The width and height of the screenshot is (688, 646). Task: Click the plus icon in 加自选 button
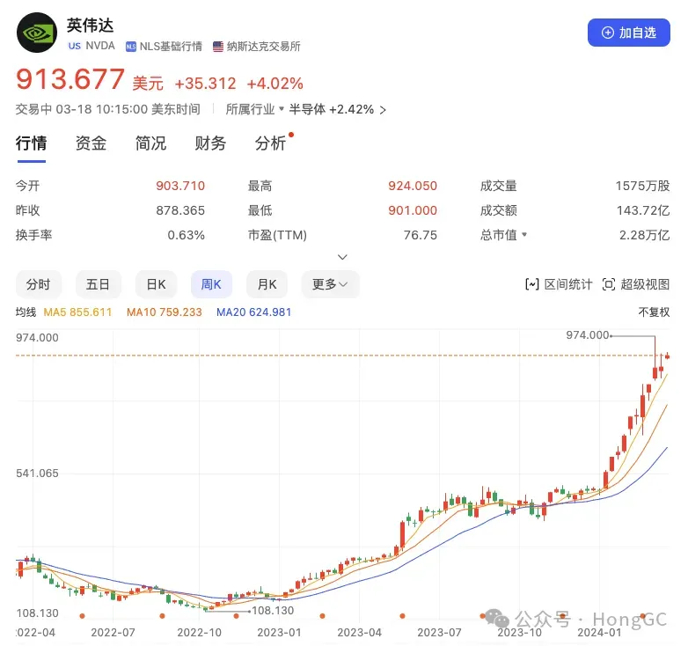[608, 33]
